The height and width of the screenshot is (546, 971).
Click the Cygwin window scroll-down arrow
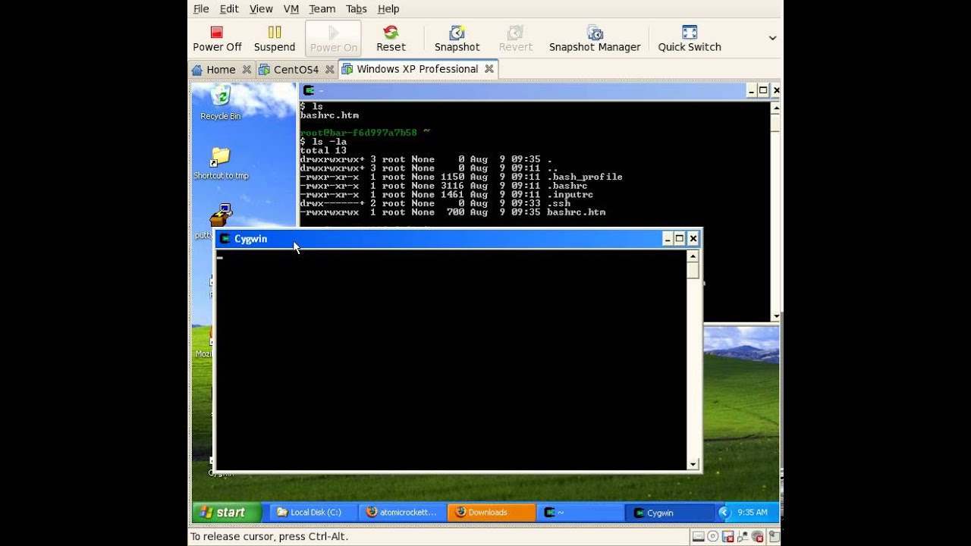pyautogui.click(x=693, y=464)
